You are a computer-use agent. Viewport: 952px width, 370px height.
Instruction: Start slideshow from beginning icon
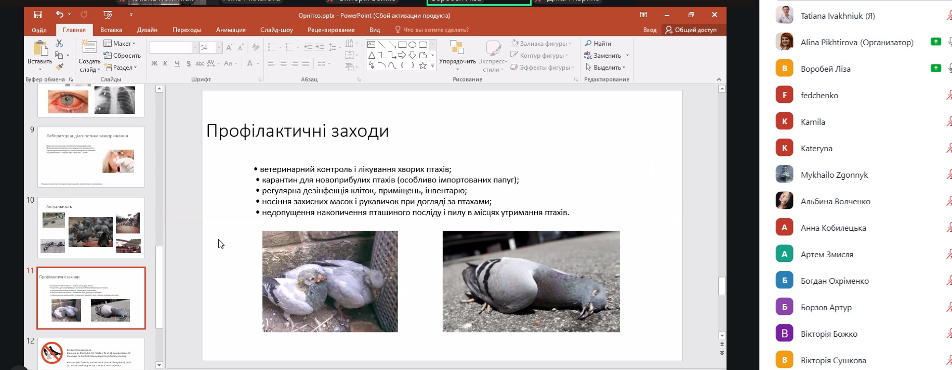pyautogui.click(x=108, y=15)
